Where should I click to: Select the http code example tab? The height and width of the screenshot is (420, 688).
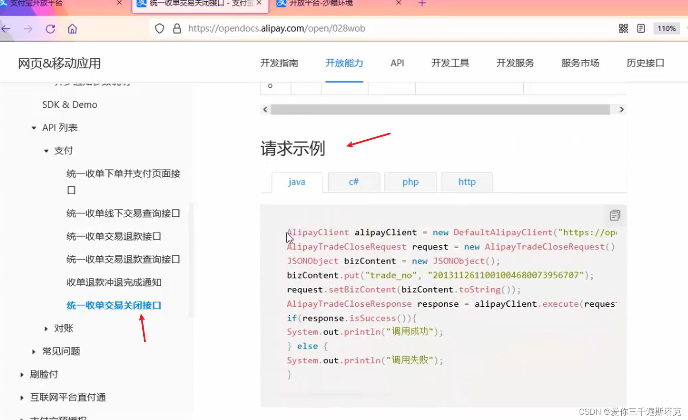tap(467, 182)
